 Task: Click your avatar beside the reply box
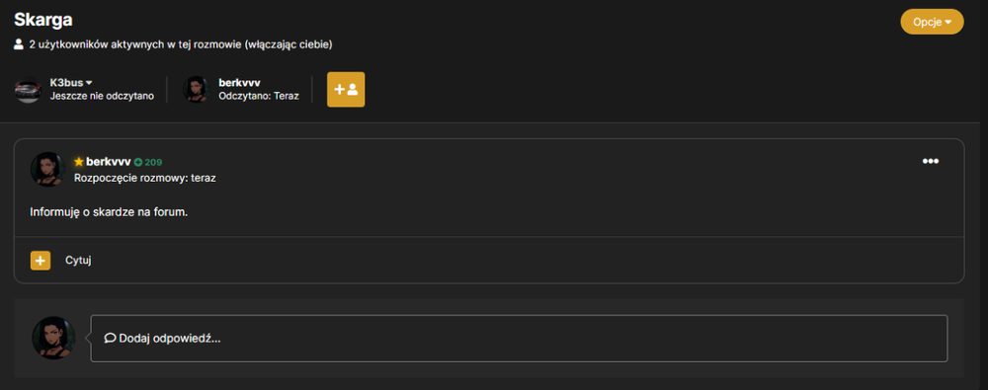click(53, 339)
